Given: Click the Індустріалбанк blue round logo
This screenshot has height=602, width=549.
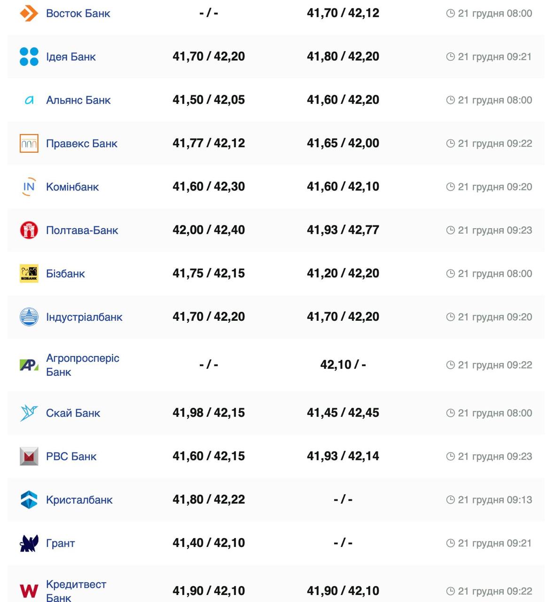Looking at the screenshot, I should pos(29,317).
